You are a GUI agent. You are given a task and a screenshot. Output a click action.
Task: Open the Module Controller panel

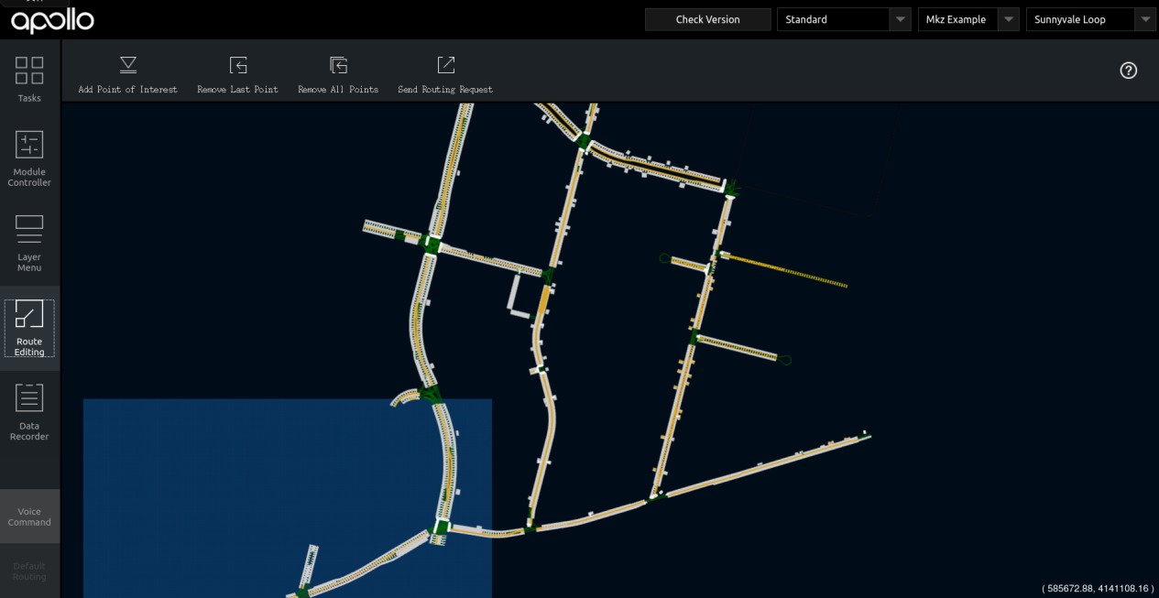coord(29,158)
